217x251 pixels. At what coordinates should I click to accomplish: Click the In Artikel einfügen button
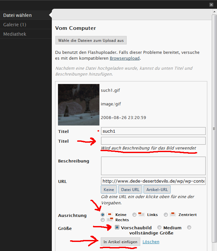coord(120,242)
